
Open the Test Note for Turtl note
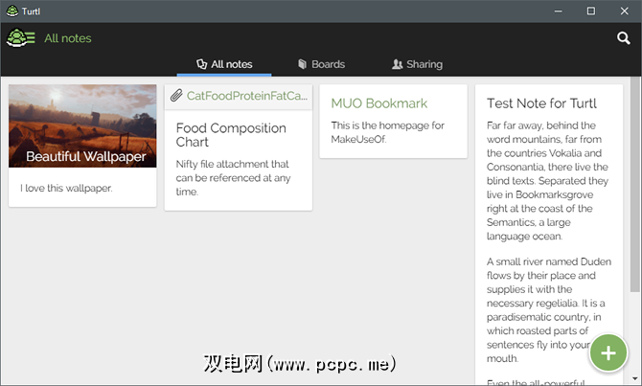click(541, 103)
